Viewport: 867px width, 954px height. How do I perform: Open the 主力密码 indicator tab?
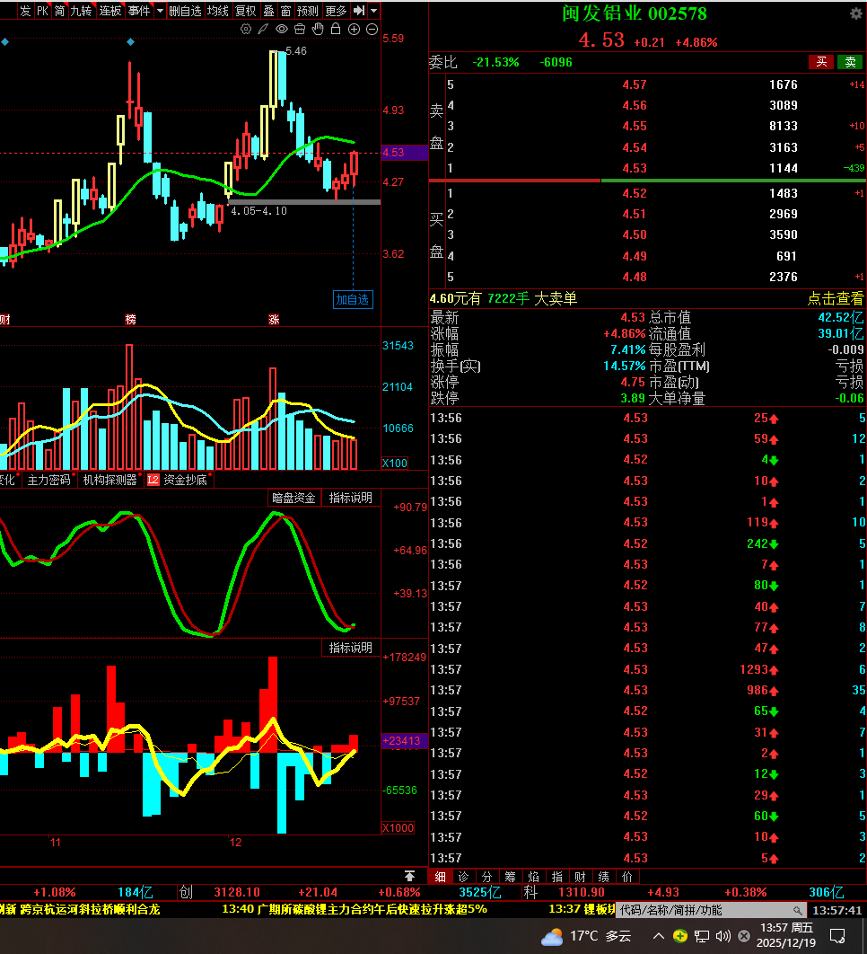click(48, 480)
